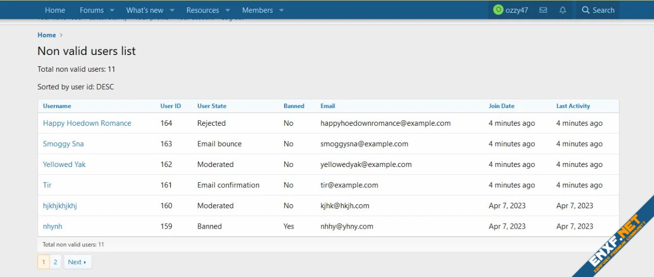Viewport: 654px width, 277px height.
Task: Open the alerts bell icon
Action: coord(563,10)
